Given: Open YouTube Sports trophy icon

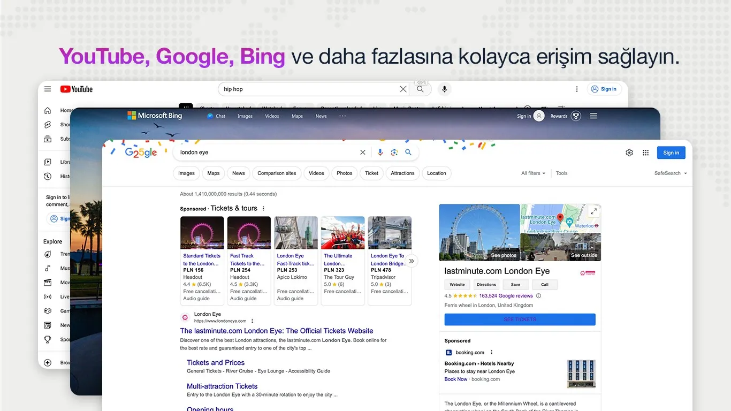Looking at the screenshot, I should click(x=48, y=339).
